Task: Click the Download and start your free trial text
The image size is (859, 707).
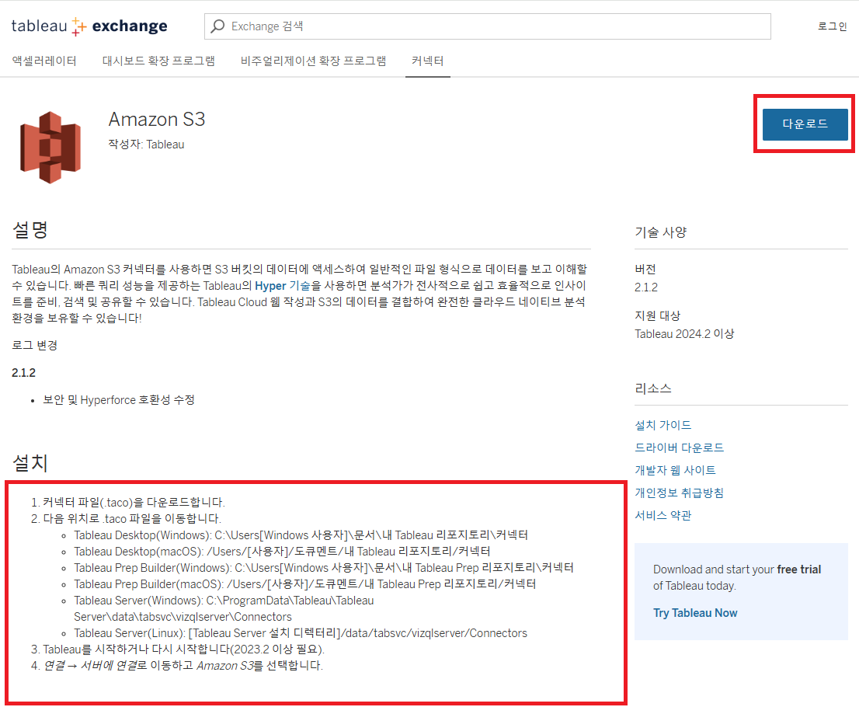Action: 737,578
